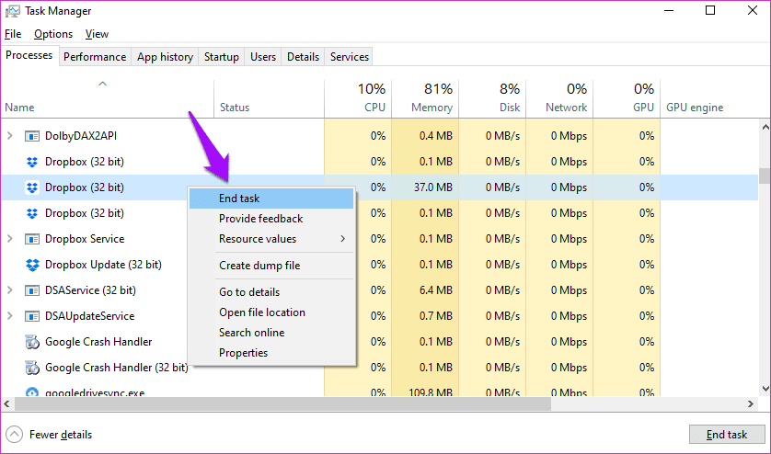The width and height of the screenshot is (771, 454).
Task: Choose Provide feedback in the context menu
Action: (x=271, y=219)
